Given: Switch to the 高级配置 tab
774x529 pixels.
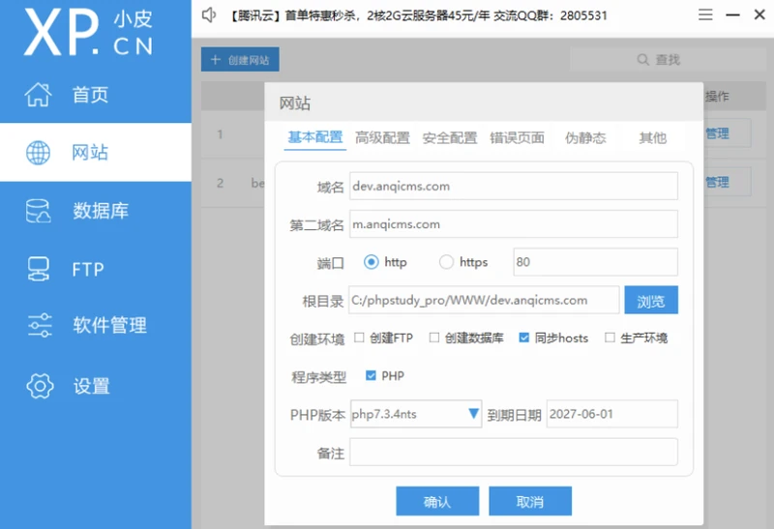Looking at the screenshot, I should [382, 137].
